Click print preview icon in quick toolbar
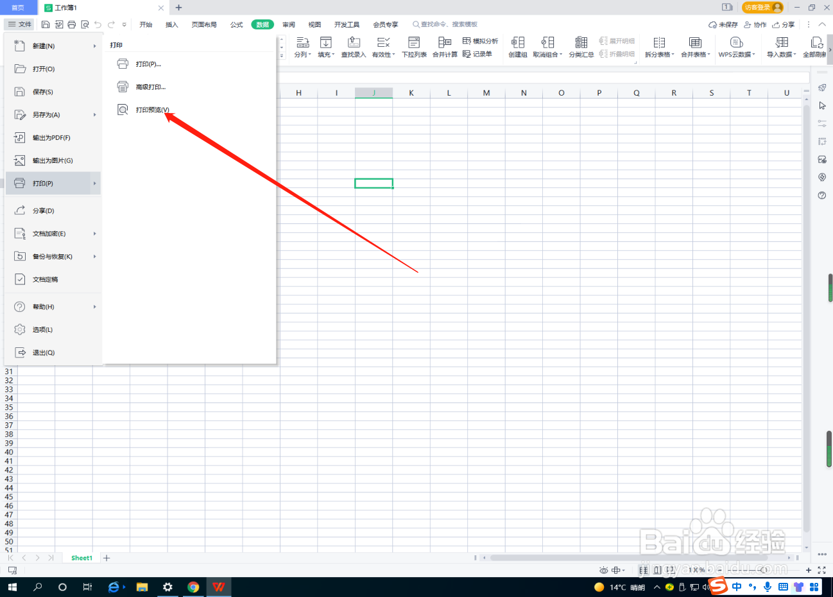 click(x=85, y=24)
